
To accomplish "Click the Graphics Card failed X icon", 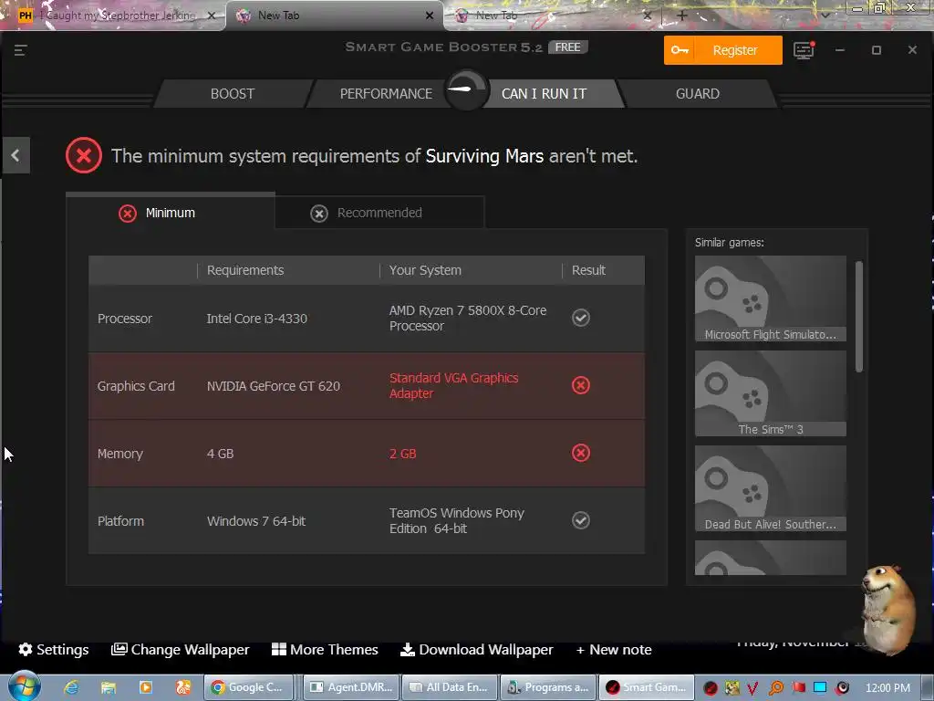I will (x=581, y=386).
